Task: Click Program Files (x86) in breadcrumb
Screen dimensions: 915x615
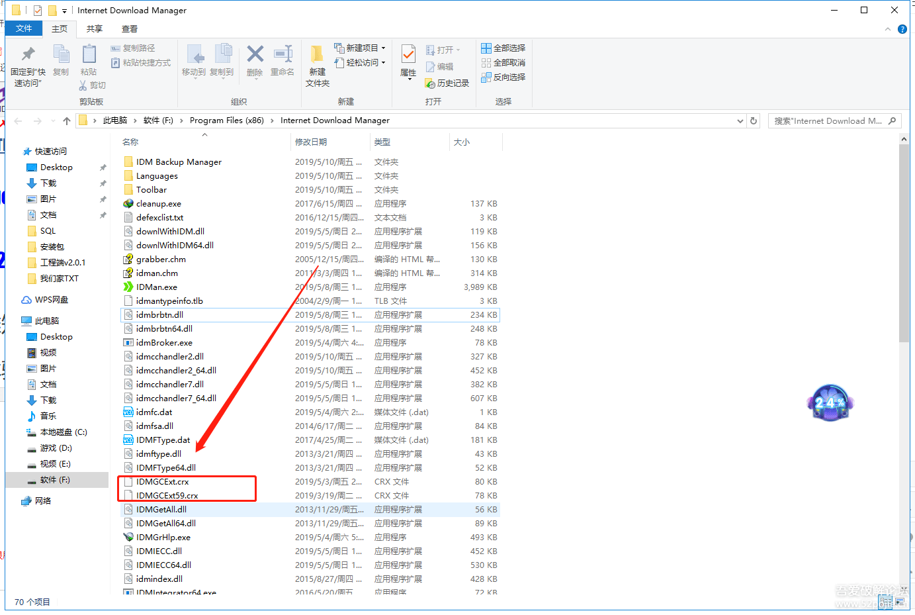Action: click(227, 120)
